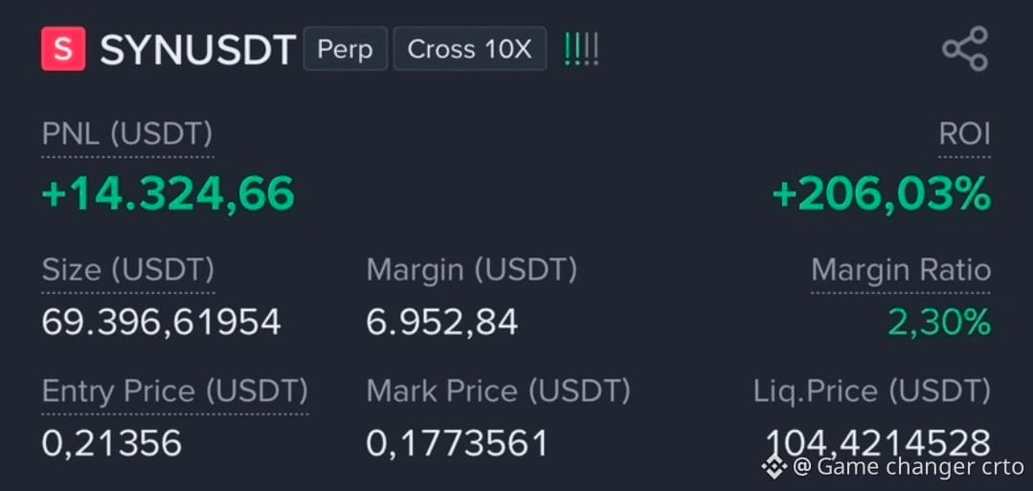The image size is (1033, 491).
Task: Click the red SYN coin icon
Action: [63, 49]
